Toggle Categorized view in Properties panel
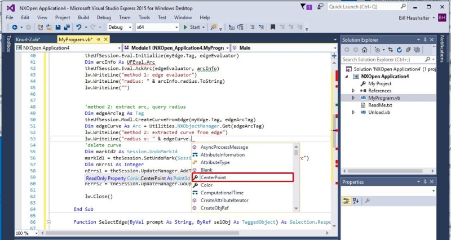The height and width of the screenshot is (240, 451). [346, 201]
